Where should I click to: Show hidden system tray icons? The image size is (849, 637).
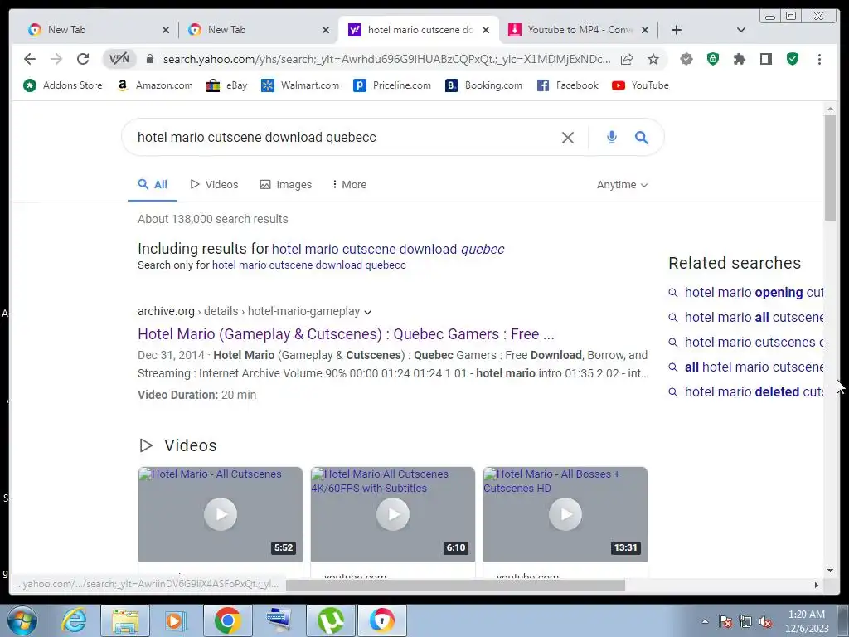(705, 621)
